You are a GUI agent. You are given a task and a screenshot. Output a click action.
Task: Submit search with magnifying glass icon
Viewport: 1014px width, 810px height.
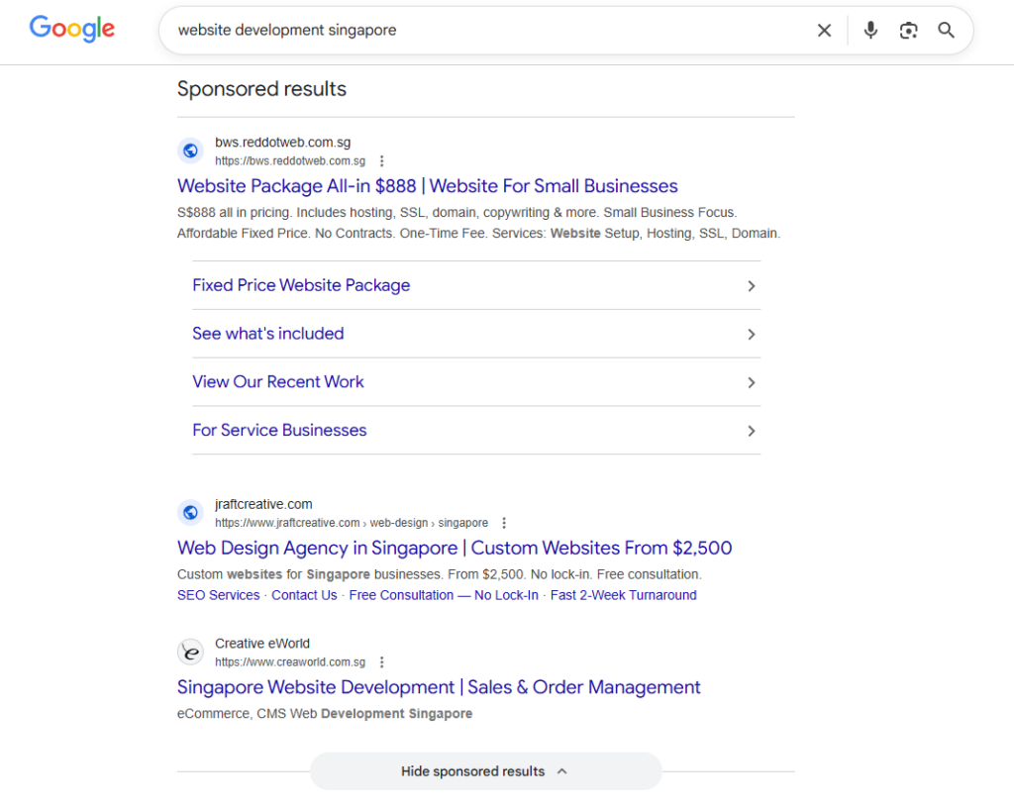946,31
